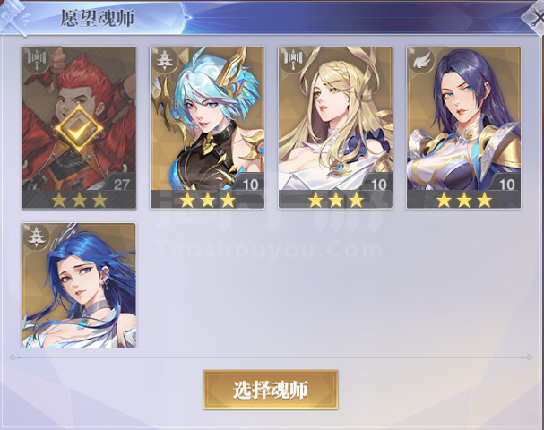Click the class icon on red-haired card

click(x=37, y=60)
